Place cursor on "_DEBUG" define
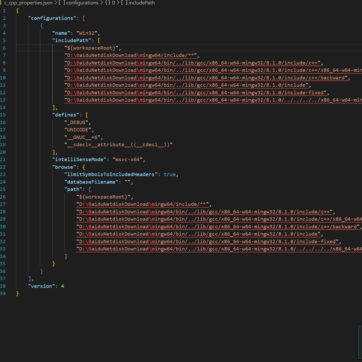The height and width of the screenshot is (362, 362). pos(76,122)
